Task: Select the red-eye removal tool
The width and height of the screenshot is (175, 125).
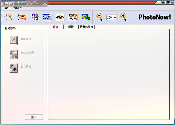Action: coord(60,17)
